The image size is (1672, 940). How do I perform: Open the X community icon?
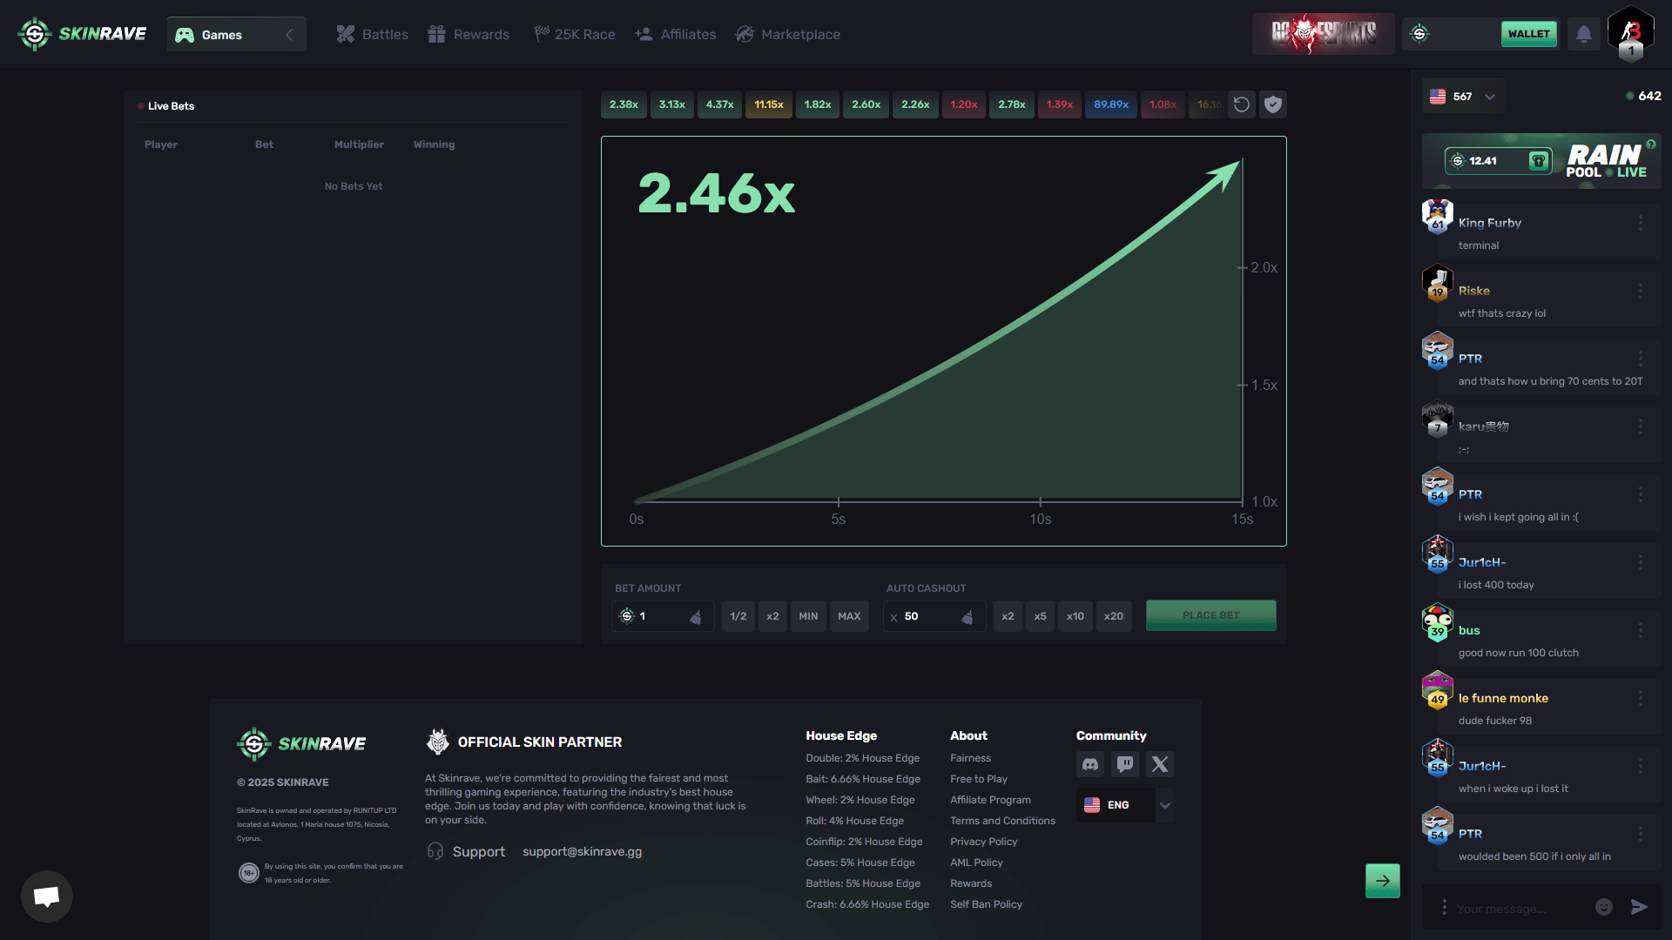click(1159, 763)
